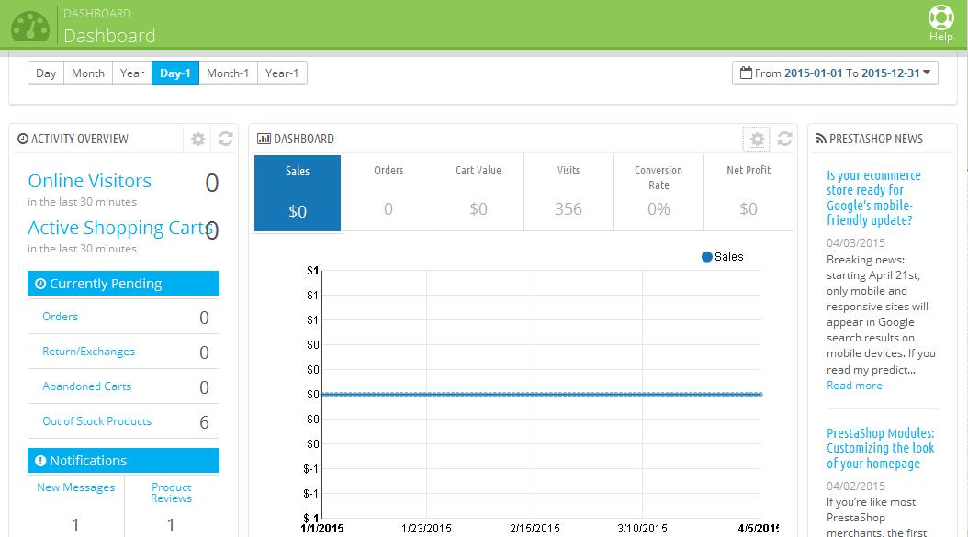Open the PrestaShop Modules homepage article
The height and width of the screenshot is (537, 968).
(x=881, y=448)
